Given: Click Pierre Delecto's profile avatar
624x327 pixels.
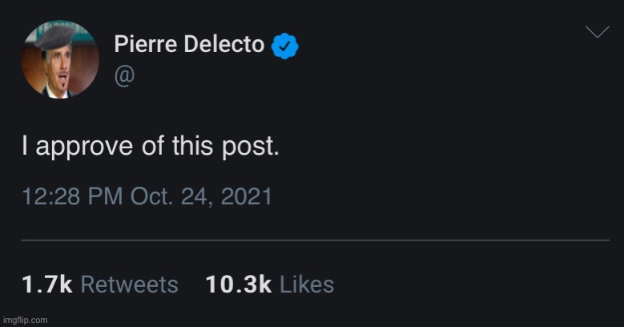Looking at the screenshot, I should point(60,60).
